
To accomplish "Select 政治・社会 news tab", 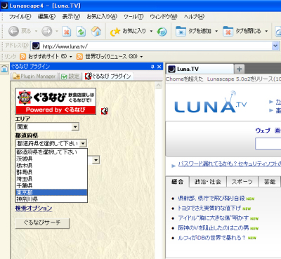I will [x=208, y=182].
